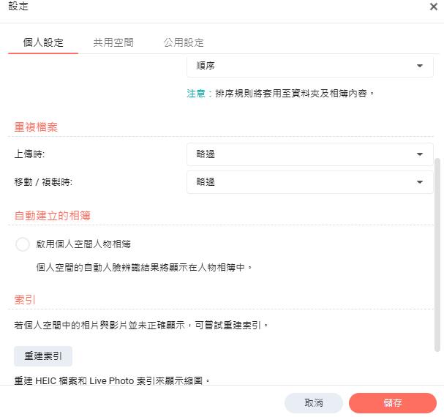This screenshot has height=417, width=444.
Task: Cancel changes with the 取消 button
Action: point(314,403)
